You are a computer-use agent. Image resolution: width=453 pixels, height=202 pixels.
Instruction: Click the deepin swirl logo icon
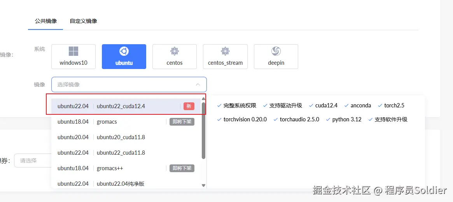(x=276, y=51)
